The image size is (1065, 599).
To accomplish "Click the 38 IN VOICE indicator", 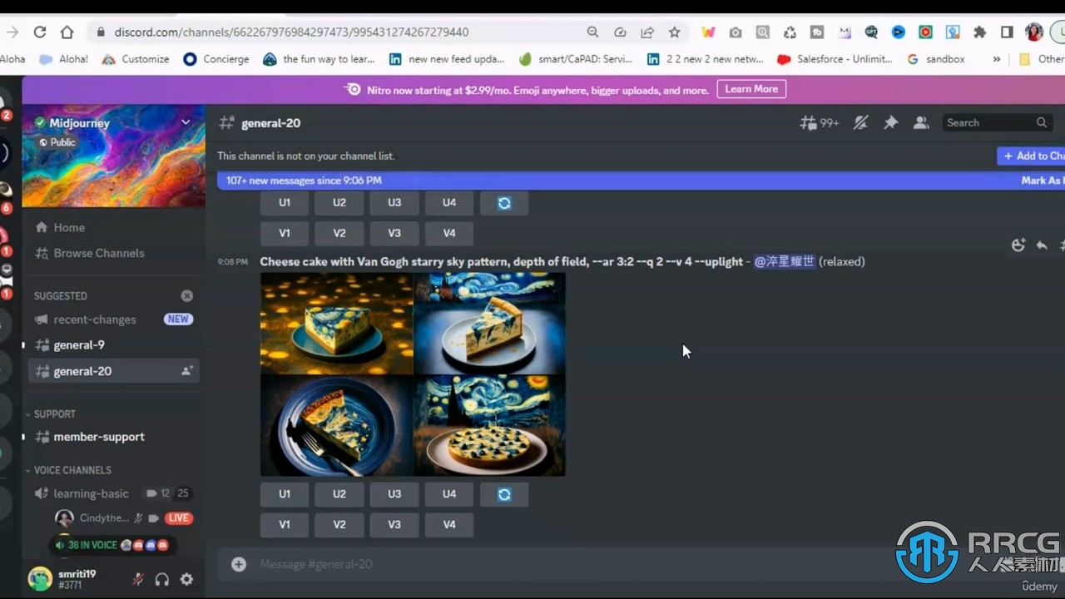I will 112,545.
